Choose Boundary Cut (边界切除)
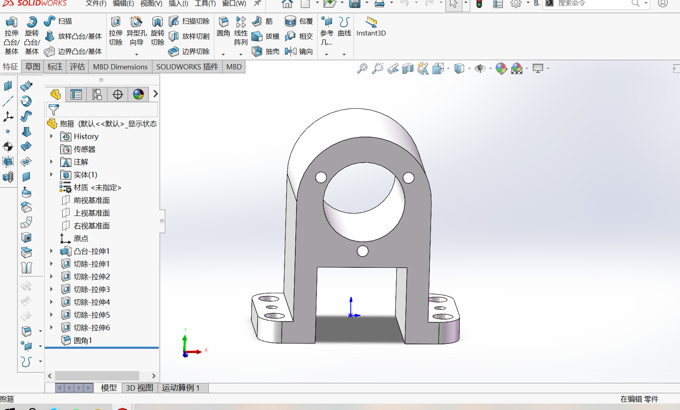The width and height of the screenshot is (680, 410). point(189,51)
